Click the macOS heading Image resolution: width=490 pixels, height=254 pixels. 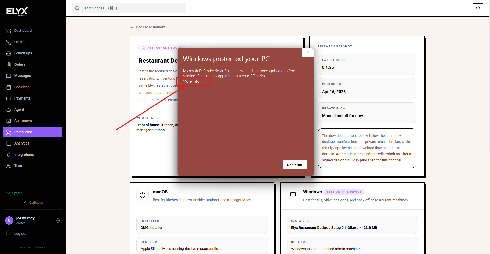click(x=160, y=192)
